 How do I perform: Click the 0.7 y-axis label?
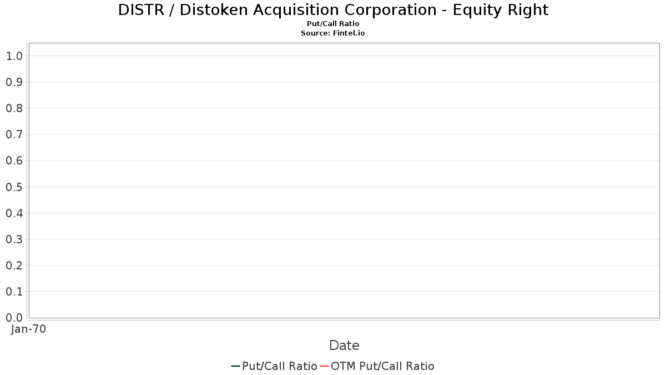tap(14, 134)
